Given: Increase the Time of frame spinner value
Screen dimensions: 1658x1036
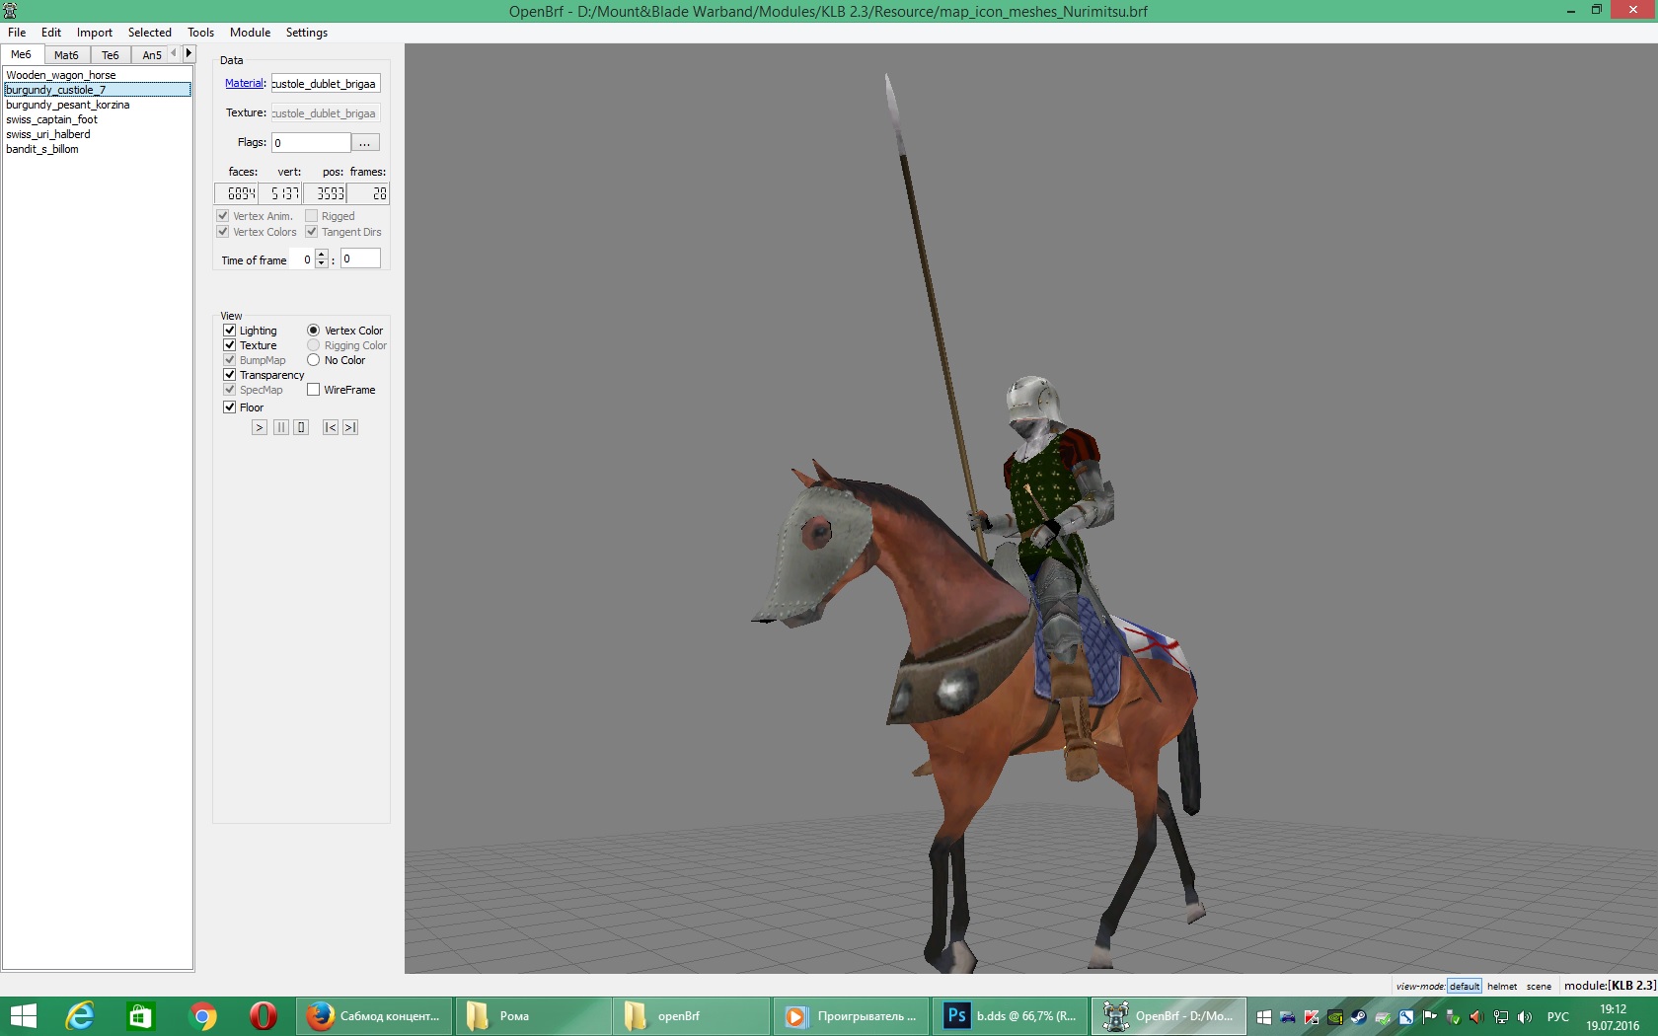Looking at the screenshot, I should pos(321,256).
